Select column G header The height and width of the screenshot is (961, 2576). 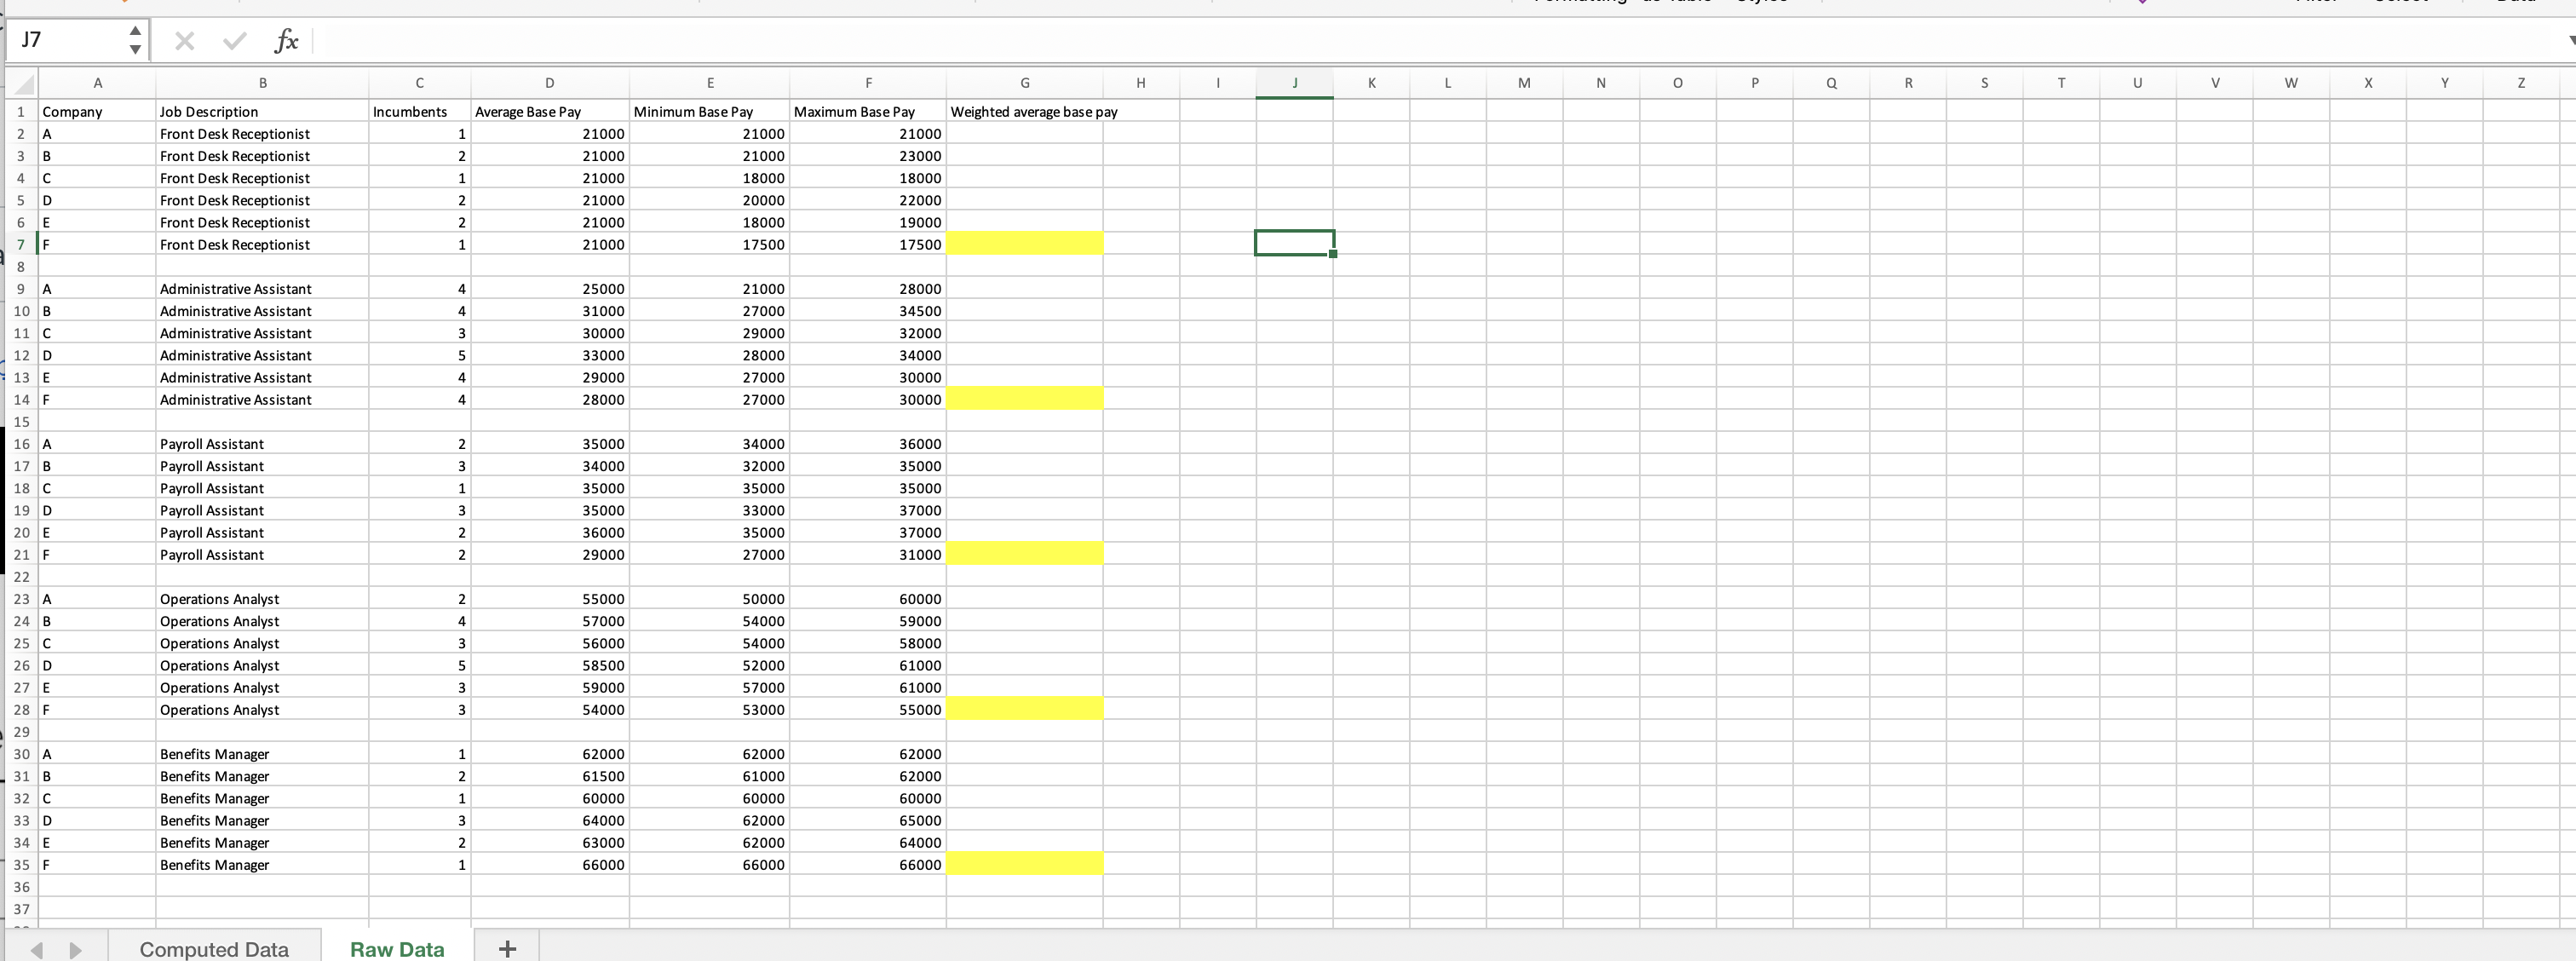(x=1024, y=83)
